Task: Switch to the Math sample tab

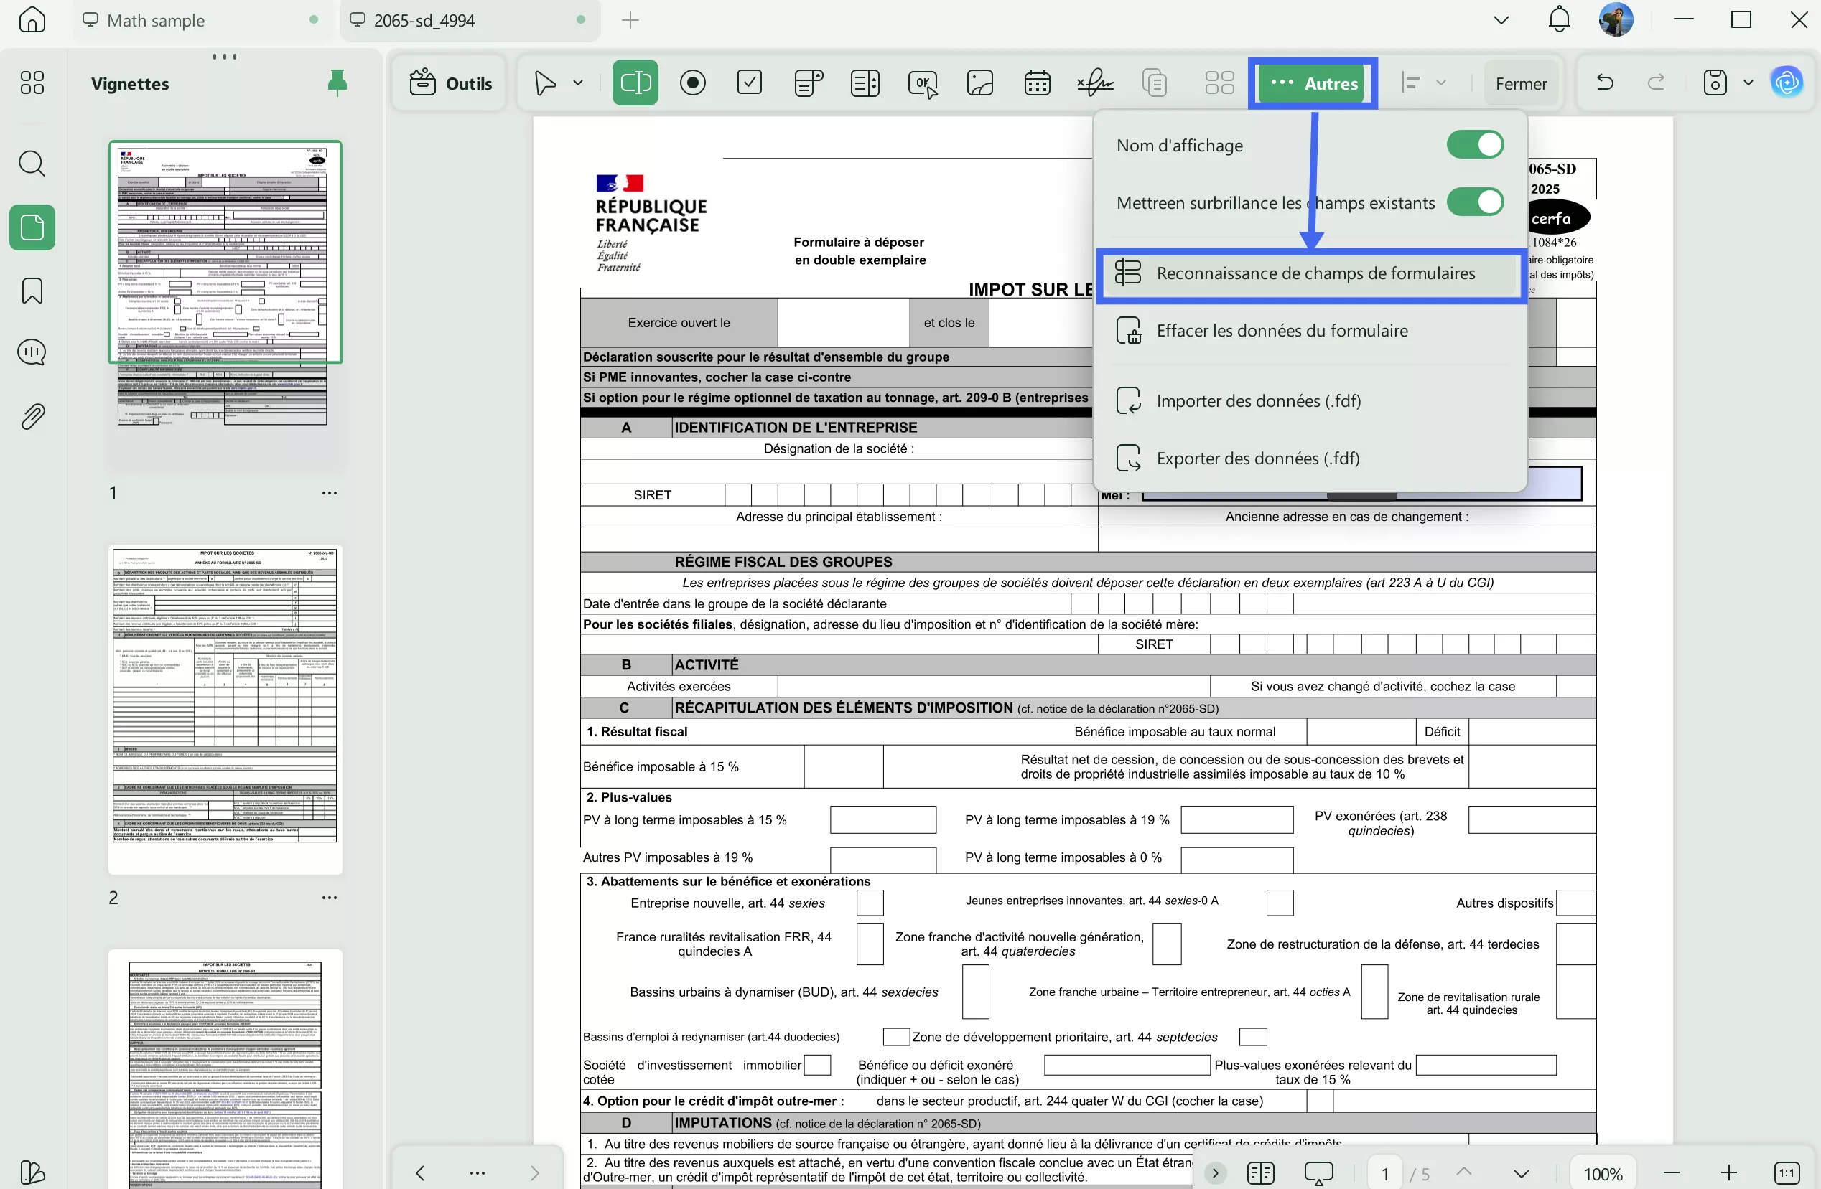Action: pos(156,21)
